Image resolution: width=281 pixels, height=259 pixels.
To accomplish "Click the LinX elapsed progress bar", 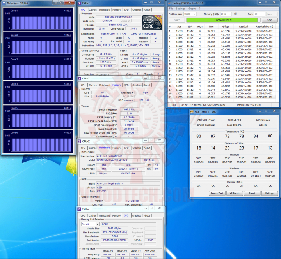I will pos(223,20).
